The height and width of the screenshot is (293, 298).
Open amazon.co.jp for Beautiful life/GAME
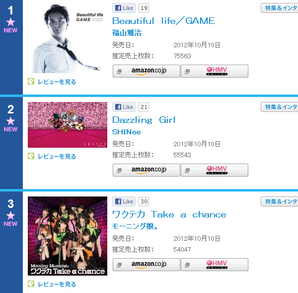pos(147,71)
